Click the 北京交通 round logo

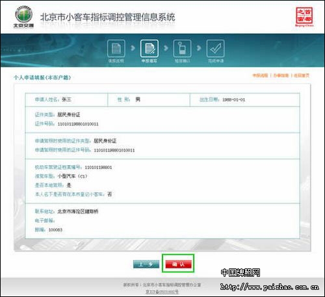coord(24,16)
